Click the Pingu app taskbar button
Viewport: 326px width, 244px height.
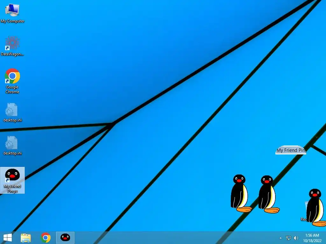[x=65, y=238]
